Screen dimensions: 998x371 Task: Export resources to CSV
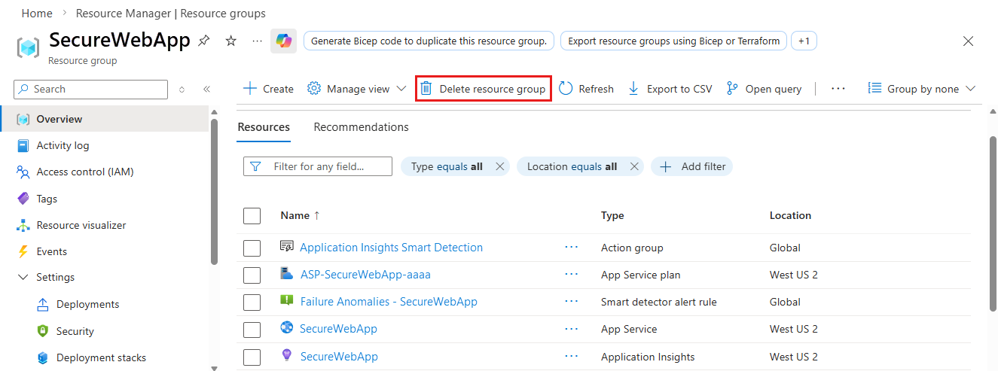point(669,89)
